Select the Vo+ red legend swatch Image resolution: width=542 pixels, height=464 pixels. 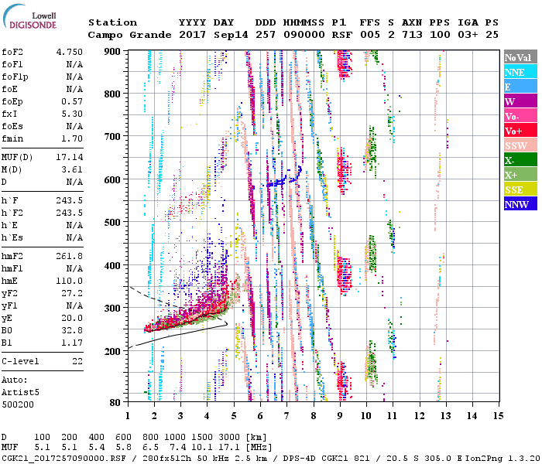tap(520, 131)
